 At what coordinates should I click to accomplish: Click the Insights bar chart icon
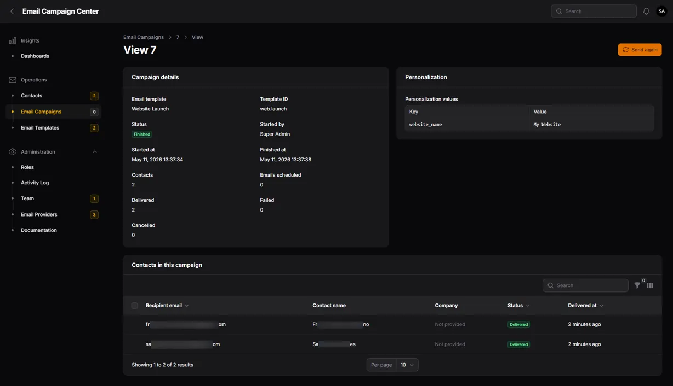click(13, 41)
